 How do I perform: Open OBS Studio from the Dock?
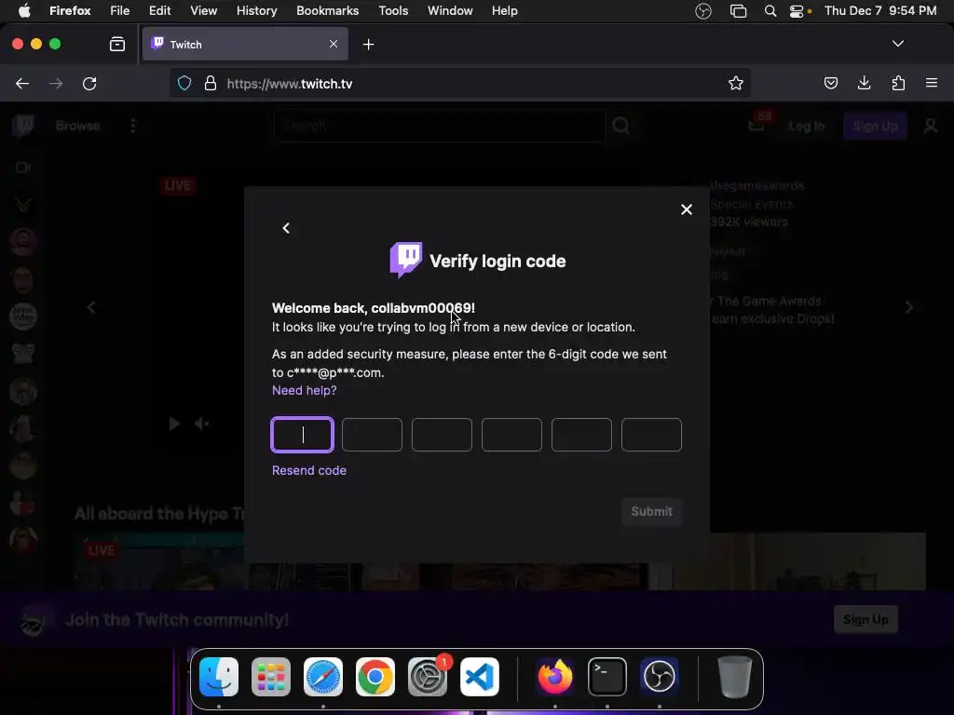660,677
